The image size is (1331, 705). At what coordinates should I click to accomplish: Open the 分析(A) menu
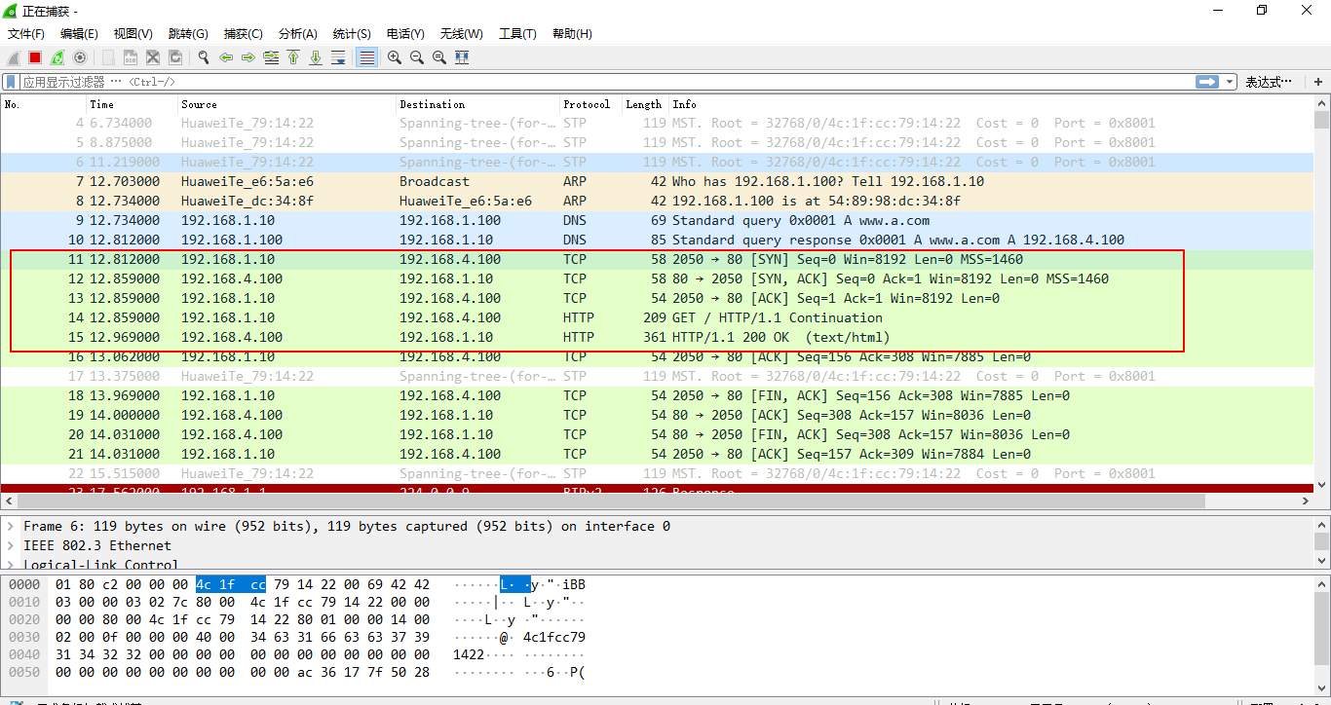[x=297, y=33]
